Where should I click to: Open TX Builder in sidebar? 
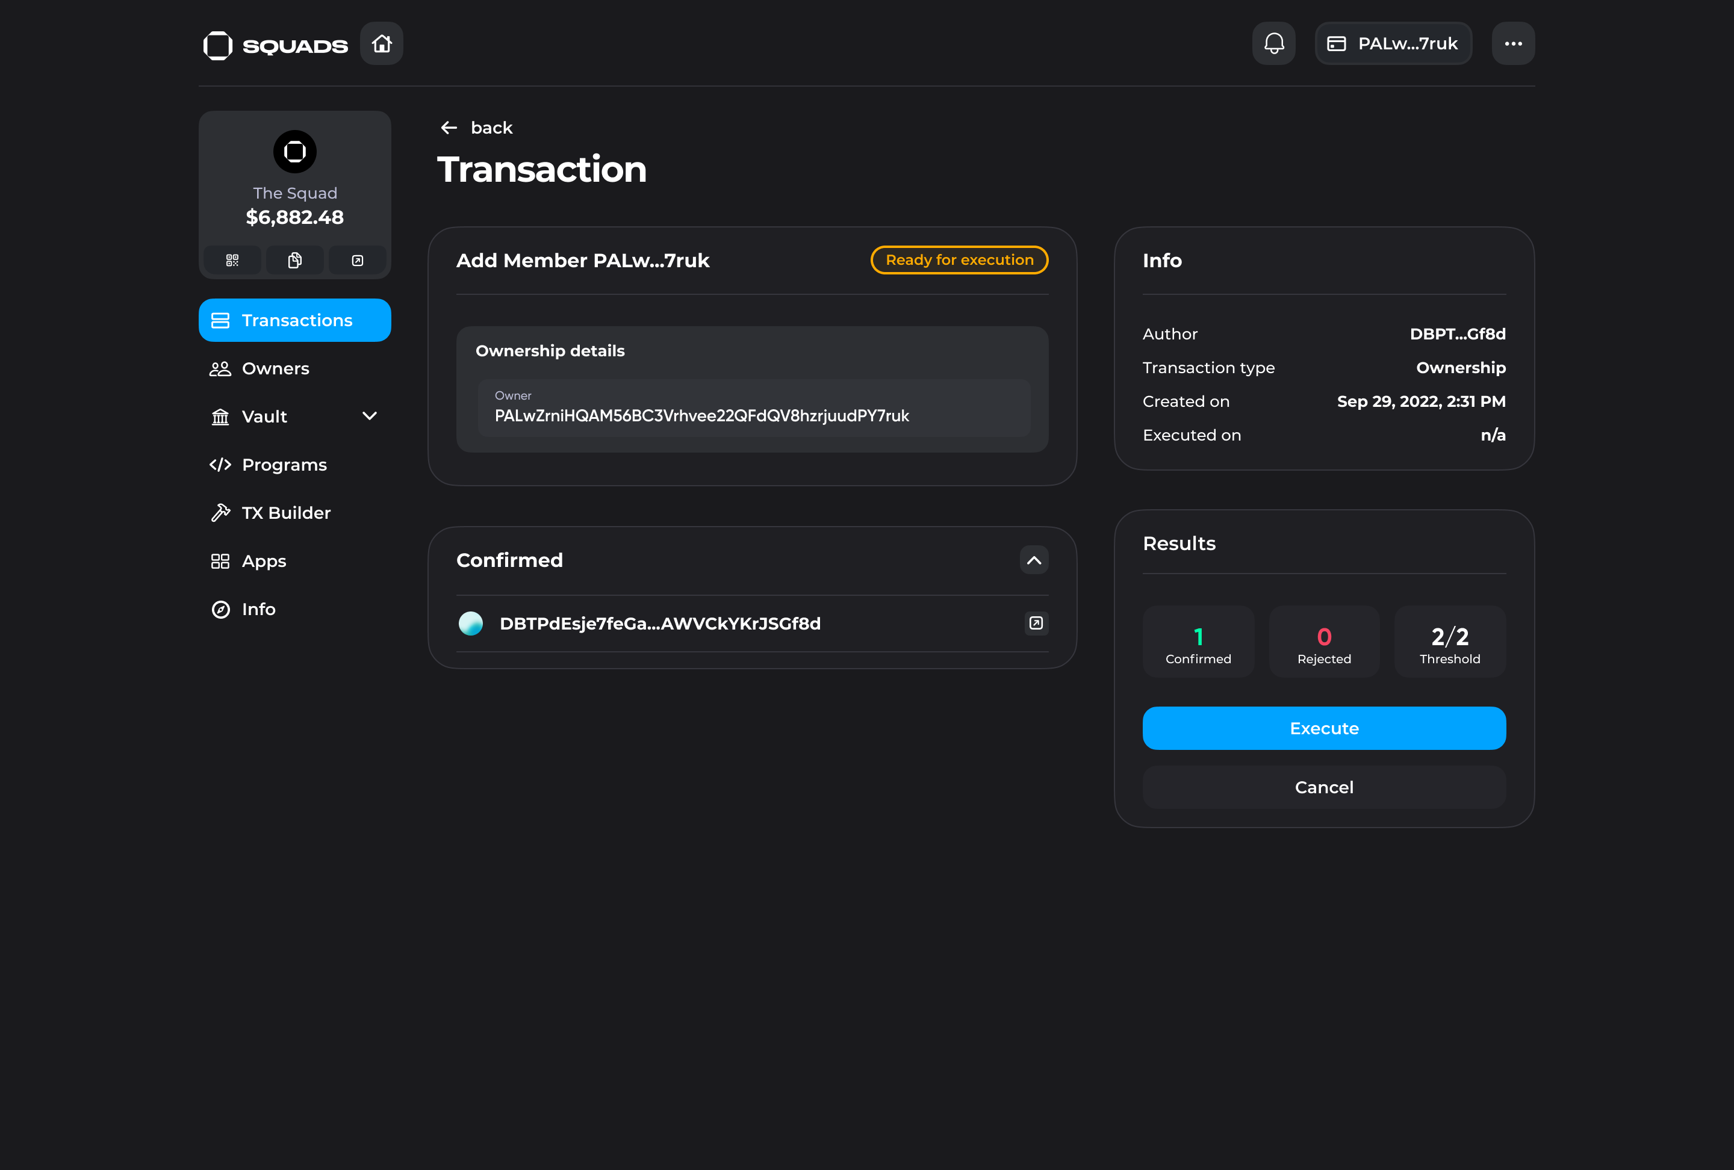tap(285, 513)
